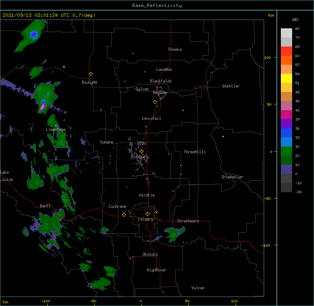Pick the slate purple 0-10 dBZ legend swatch
Viewport: 314px width, 306px height.
[286, 169]
